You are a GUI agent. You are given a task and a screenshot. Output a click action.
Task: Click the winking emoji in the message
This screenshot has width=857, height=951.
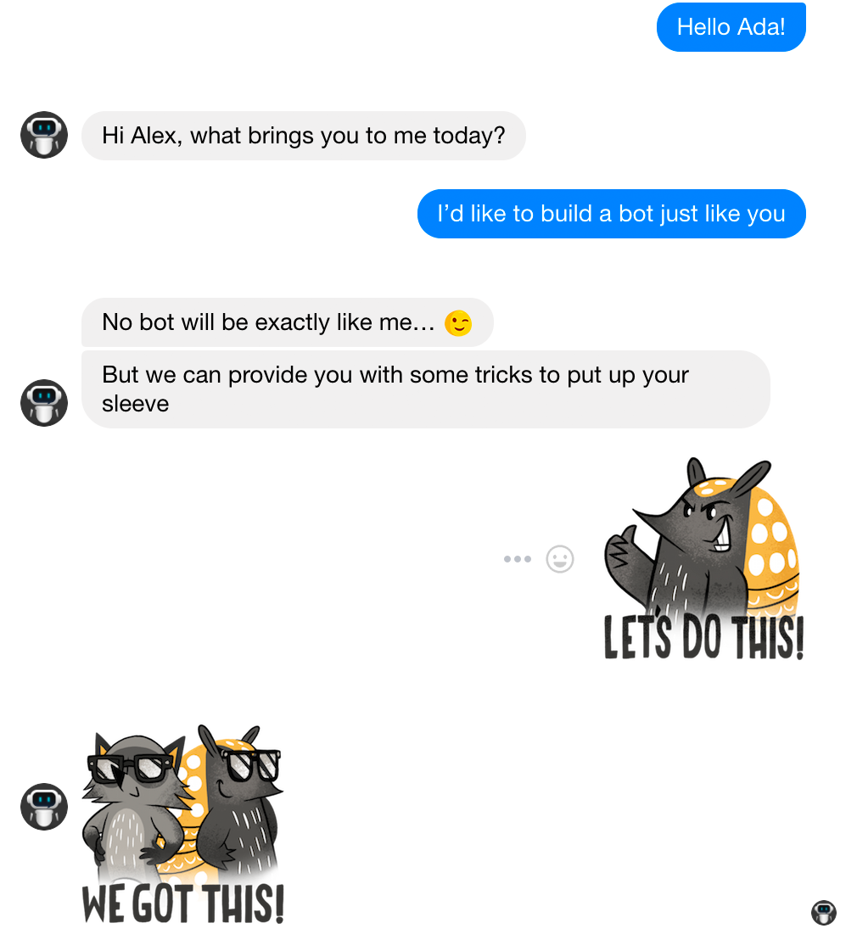(x=458, y=322)
